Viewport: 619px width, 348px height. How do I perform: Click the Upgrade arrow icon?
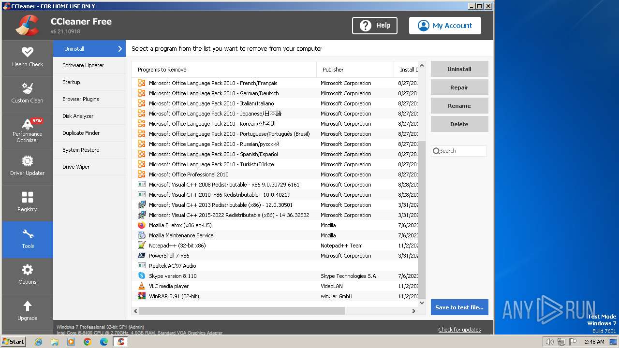pos(28,306)
